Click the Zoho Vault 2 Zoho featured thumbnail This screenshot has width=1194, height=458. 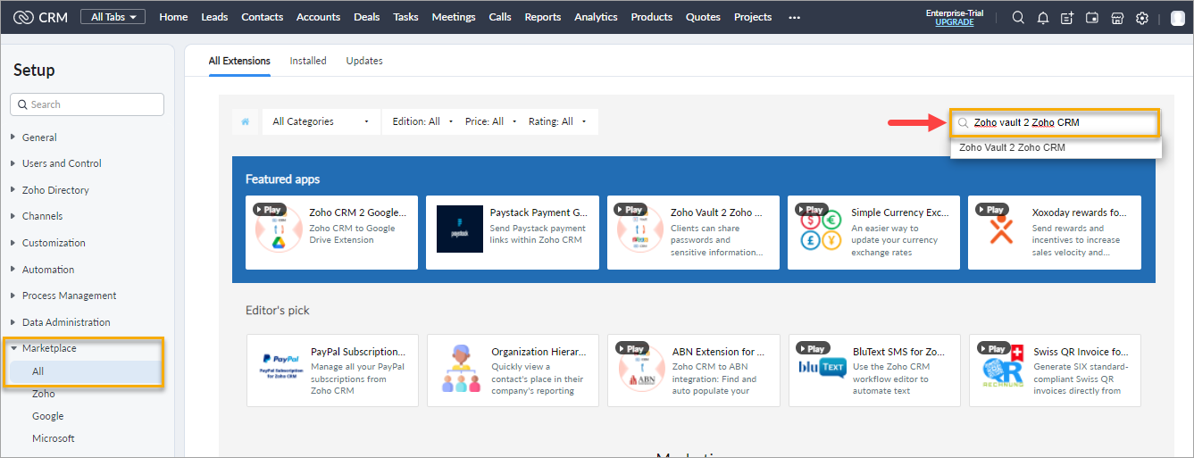tap(639, 229)
